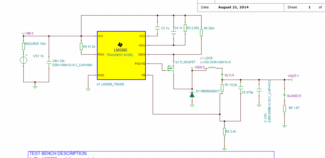Click the VSW:2 probe label
Viewport: 325px width, 158px height.
[200, 67]
